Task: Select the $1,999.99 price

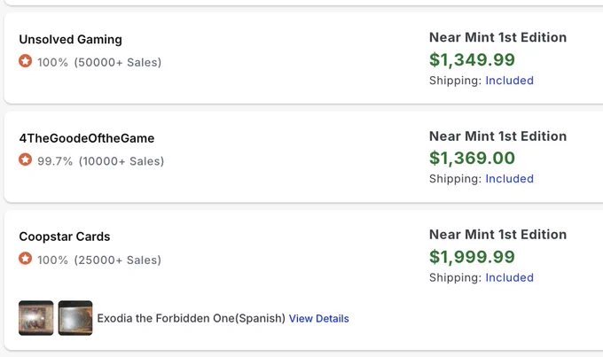Action: tap(472, 257)
